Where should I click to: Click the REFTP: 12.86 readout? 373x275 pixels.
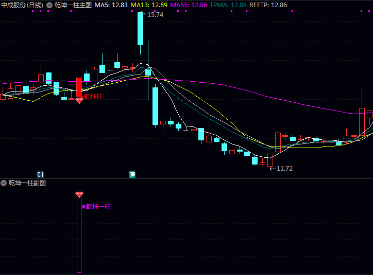(x=268, y=5)
